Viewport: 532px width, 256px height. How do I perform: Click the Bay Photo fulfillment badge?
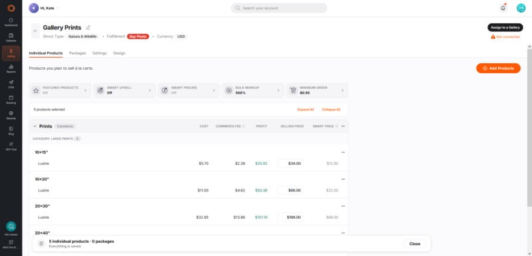pos(138,37)
